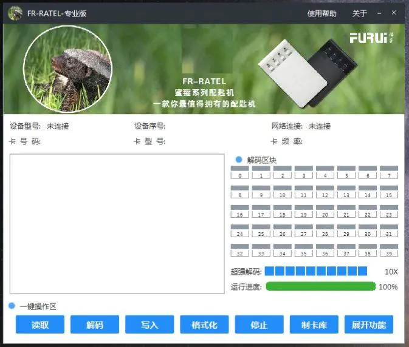
Task: Select decode block 13
Action: pos(346,192)
